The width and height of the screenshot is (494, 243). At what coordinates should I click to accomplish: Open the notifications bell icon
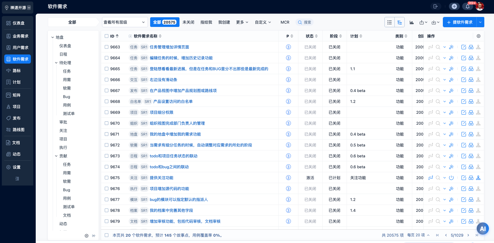[467, 6]
